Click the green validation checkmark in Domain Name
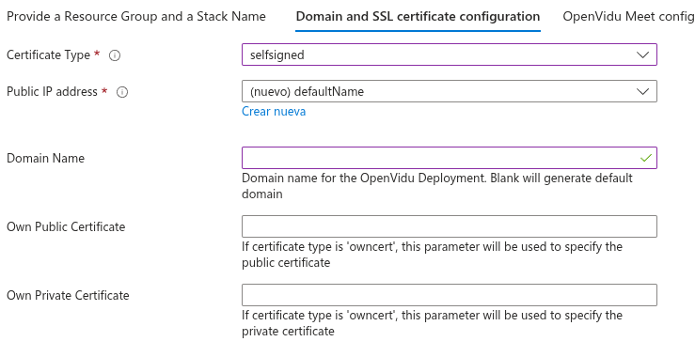This screenshot has height=357, width=695. click(x=646, y=158)
